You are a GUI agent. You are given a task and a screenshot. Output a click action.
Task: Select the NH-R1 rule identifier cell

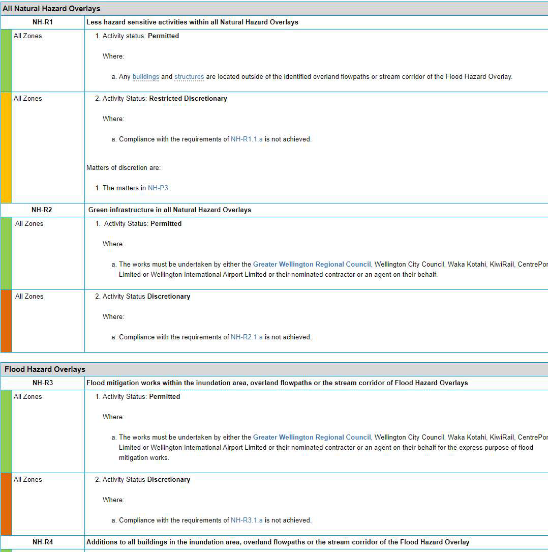tap(42, 22)
